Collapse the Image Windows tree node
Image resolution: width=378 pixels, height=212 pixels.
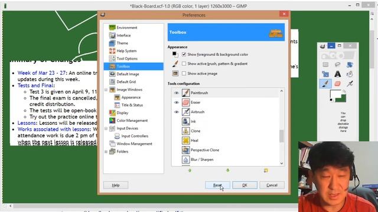pos(106,90)
